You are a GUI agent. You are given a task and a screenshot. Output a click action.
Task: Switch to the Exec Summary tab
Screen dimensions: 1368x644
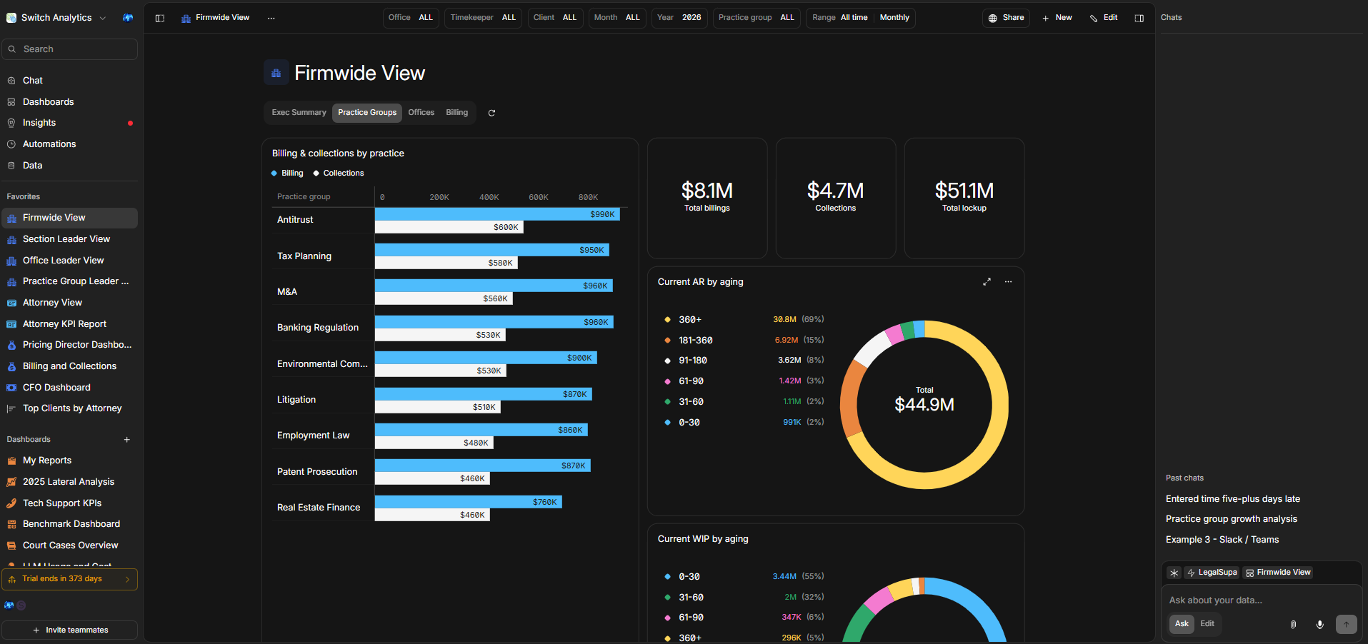click(299, 113)
